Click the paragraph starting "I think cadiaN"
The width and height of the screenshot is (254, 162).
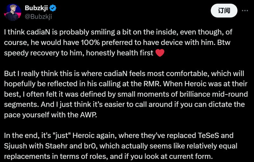118,42
